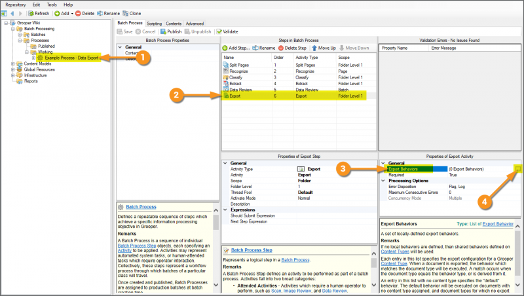
Task: Open the Activity link in remarks
Action: tap(124, 251)
